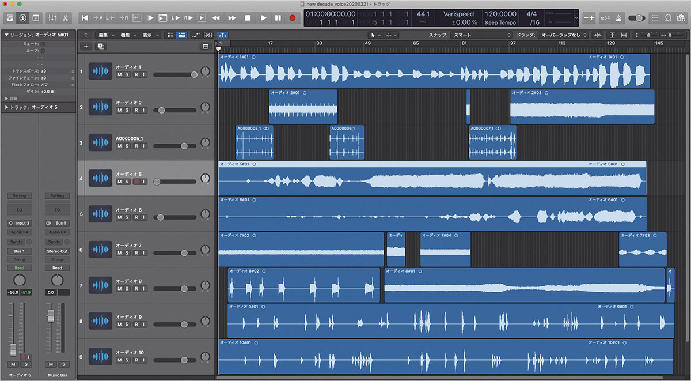Expand the トラック オーディオ 5 section
The image size is (691, 381).
click(x=6, y=107)
